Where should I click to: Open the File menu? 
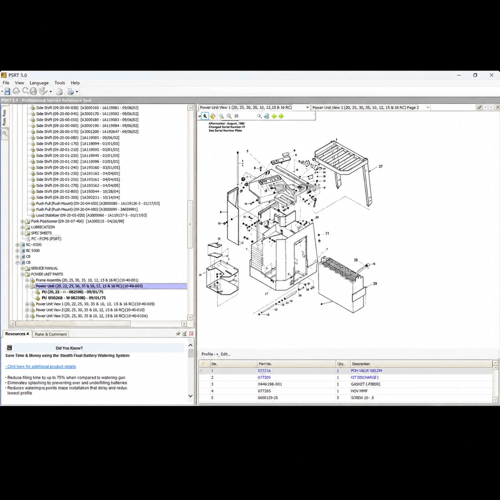pos(6,82)
